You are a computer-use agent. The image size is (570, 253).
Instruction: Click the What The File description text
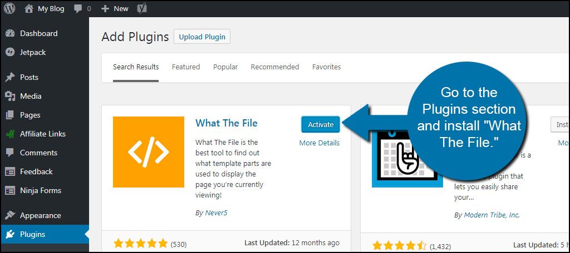pyautogui.click(x=233, y=169)
